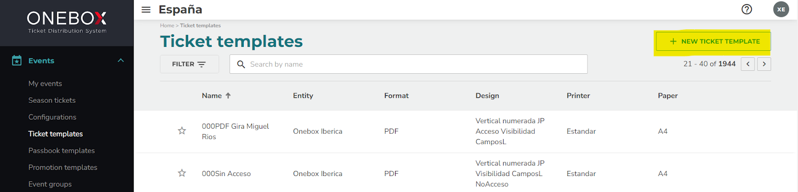Open the XE user avatar menu

tap(781, 9)
